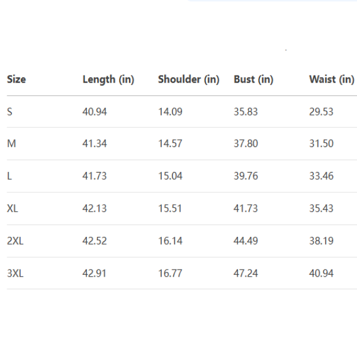357x357 pixels.
Task: Click the bust value 37.80 for size M
Action: [246, 143]
